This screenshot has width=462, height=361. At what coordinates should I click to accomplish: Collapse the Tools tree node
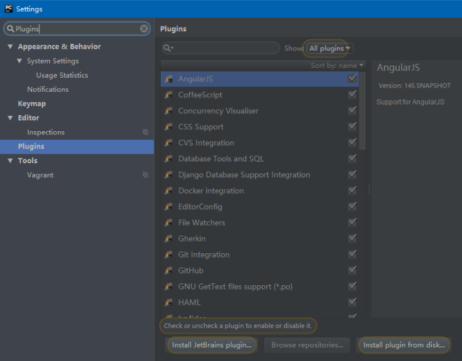pos(10,161)
